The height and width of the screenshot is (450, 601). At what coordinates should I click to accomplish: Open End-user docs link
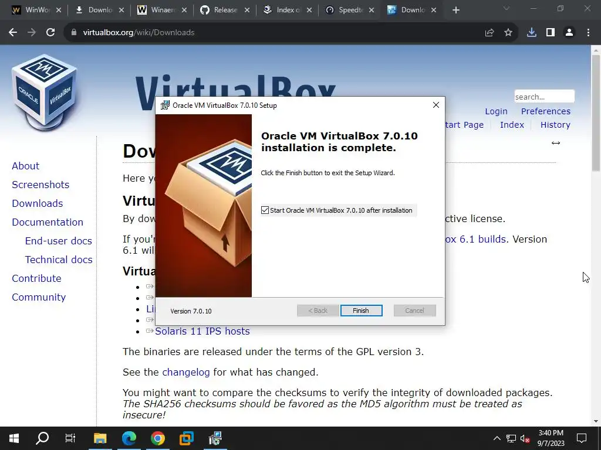(59, 241)
